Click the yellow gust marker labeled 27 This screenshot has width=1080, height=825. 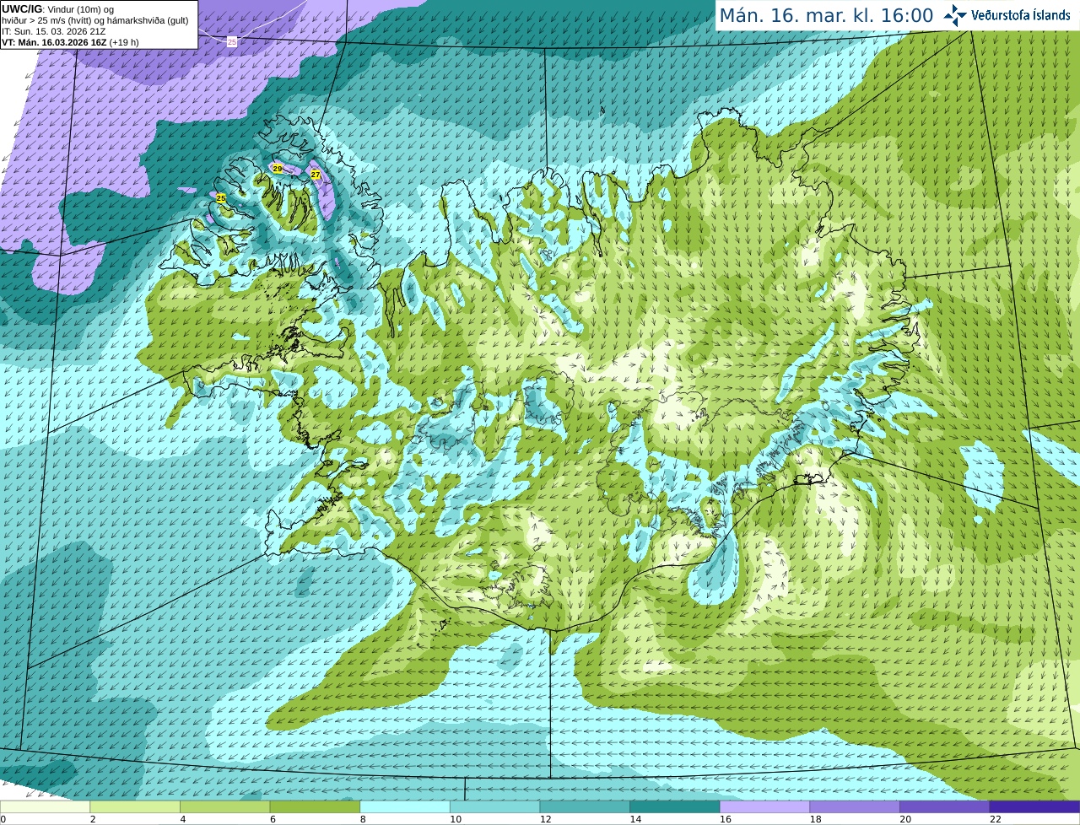316,175
